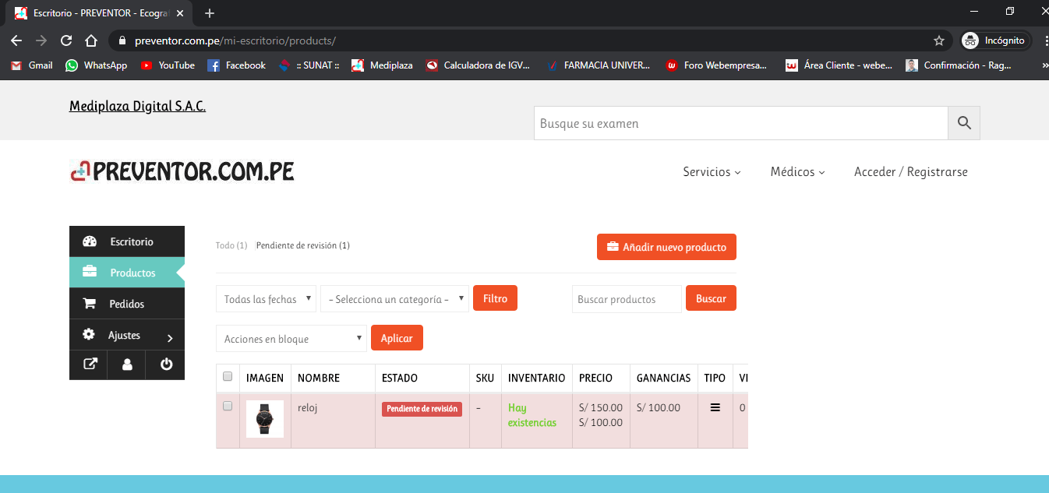Toggle the select-all products checkbox
Viewport: 1049px width, 493px height.
(228, 376)
